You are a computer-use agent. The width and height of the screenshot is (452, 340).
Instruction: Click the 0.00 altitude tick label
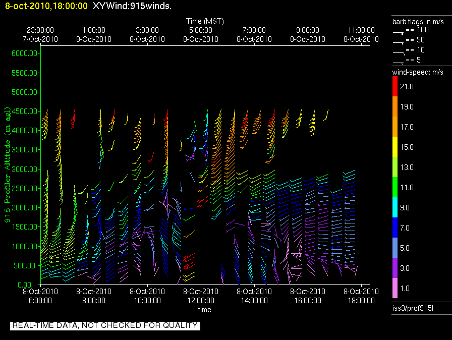coord(24,285)
